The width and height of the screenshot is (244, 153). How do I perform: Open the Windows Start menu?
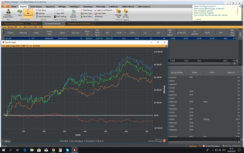click(3, 150)
